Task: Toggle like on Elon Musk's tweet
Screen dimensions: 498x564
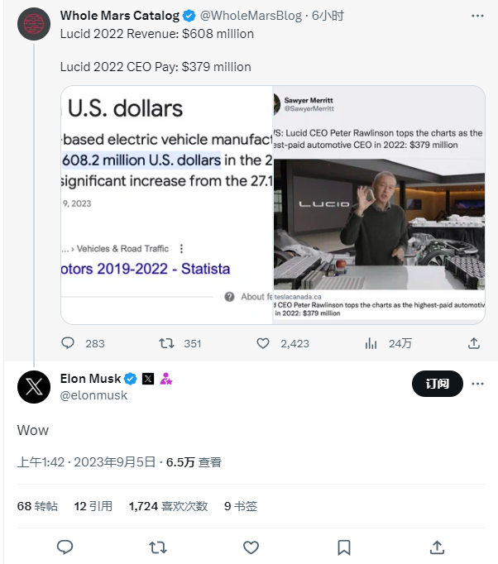Action: click(x=251, y=547)
